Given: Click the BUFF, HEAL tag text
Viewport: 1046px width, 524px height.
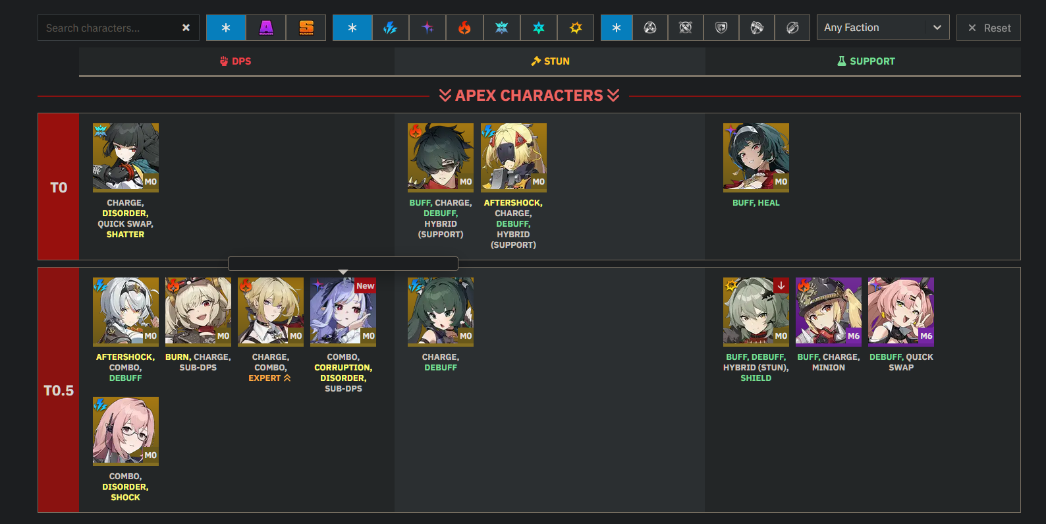Looking at the screenshot, I should [756, 203].
